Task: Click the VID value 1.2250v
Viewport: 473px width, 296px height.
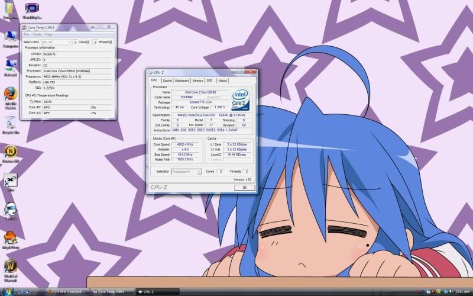Action: (x=77, y=88)
